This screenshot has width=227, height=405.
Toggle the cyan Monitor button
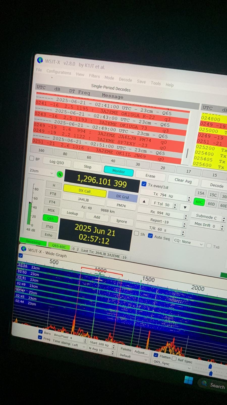pyautogui.click(x=119, y=171)
